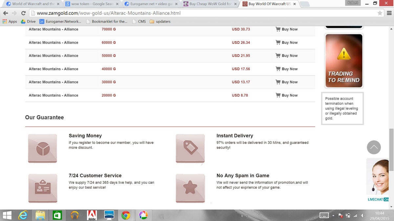The height and width of the screenshot is (221, 394).
Task: Click the Trading To Remind warning banner
Action: point(344,61)
